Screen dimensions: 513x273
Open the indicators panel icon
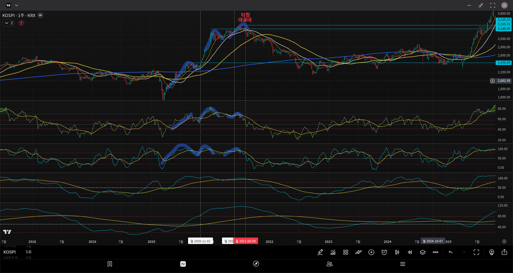(x=333, y=252)
